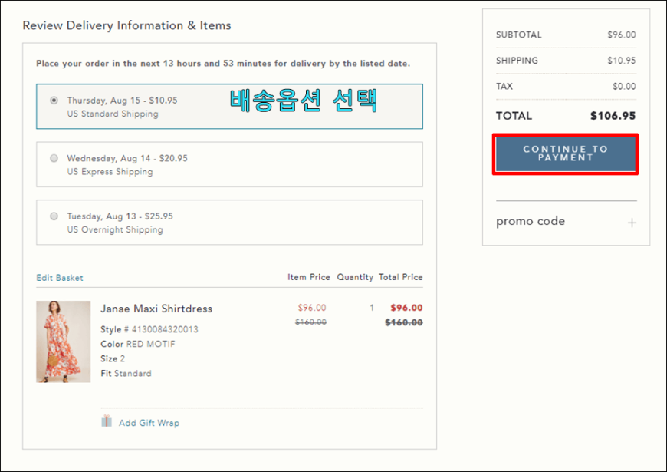Click the Janae Maxi Shirtdress title

tap(156, 309)
